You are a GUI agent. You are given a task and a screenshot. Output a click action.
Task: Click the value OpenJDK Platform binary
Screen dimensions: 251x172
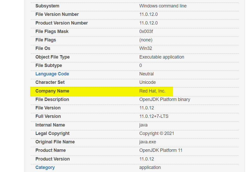click(x=165, y=99)
